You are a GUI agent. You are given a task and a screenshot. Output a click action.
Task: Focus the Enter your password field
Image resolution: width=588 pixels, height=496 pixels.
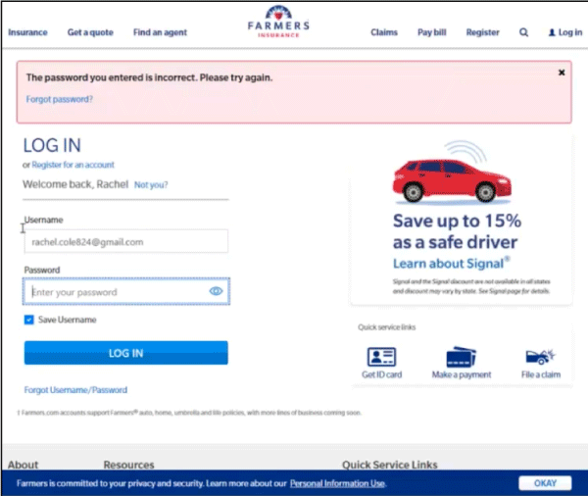point(118,292)
